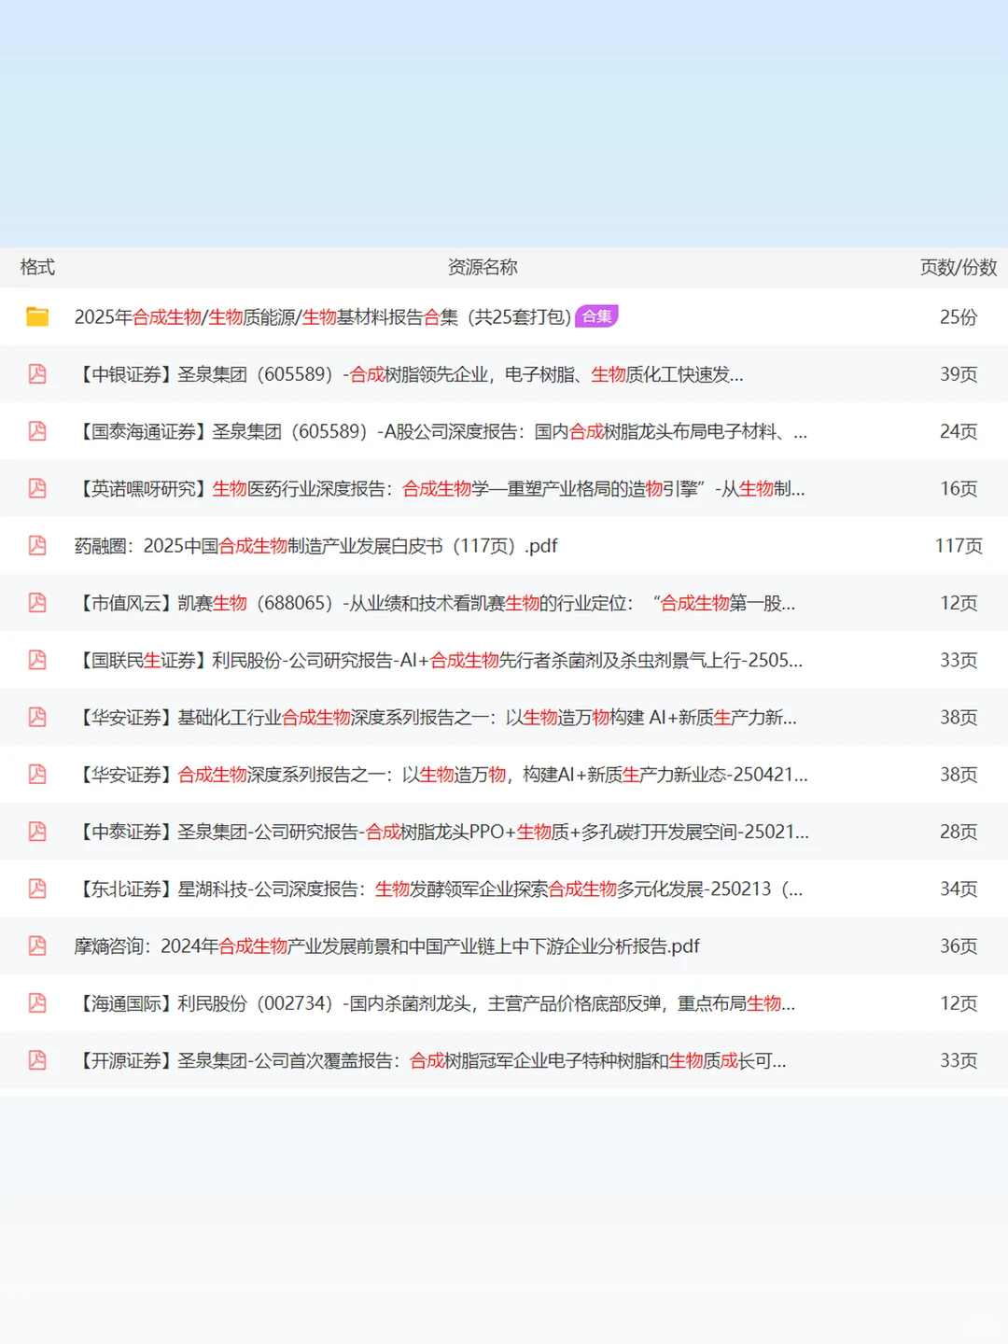Open 摩熵咨询 2024年合成生物产业发展前景 report
1008x1344 pixels.
point(386,945)
